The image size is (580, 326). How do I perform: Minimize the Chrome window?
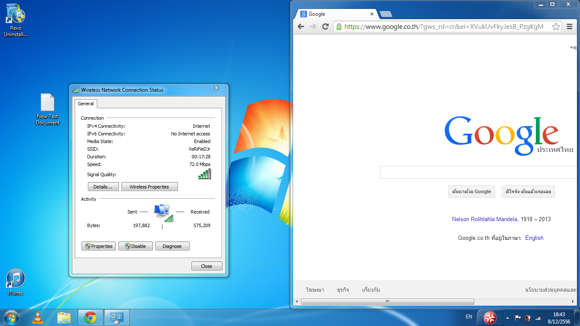540,4
